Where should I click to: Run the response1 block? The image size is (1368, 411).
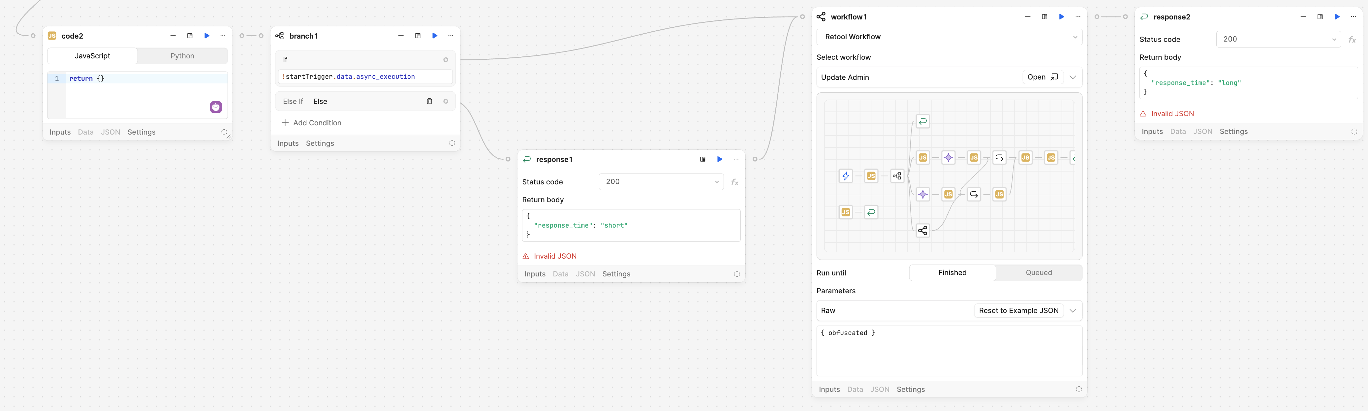(x=720, y=159)
